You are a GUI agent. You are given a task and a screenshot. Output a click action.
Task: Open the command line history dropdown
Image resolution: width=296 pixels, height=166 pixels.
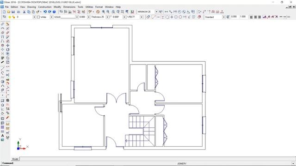[x=293, y=164]
